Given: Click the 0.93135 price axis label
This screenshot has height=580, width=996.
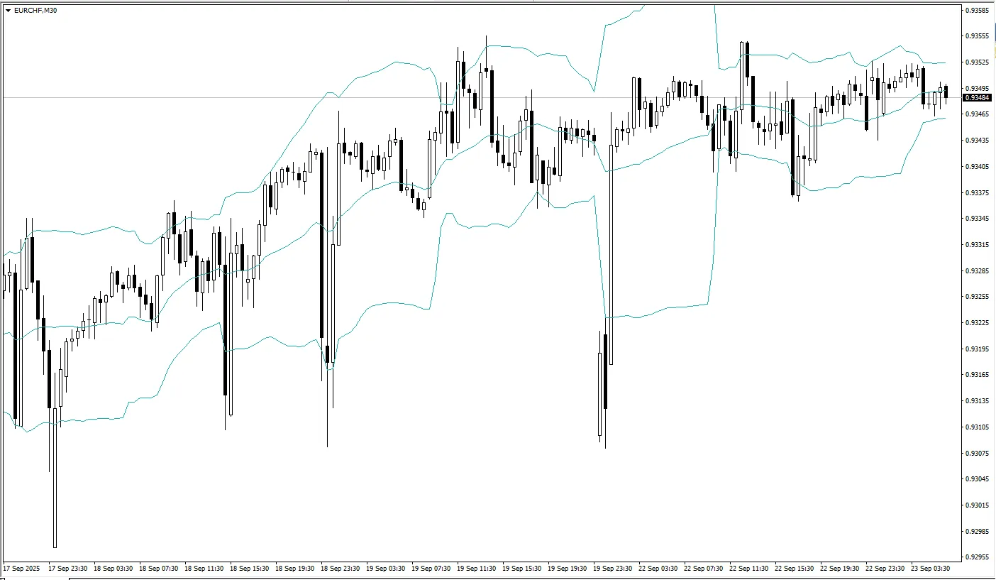Looking at the screenshot, I should (x=978, y=400).
